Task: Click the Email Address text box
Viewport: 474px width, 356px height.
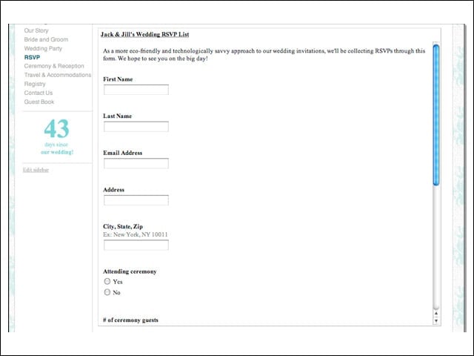Action: 136,163
